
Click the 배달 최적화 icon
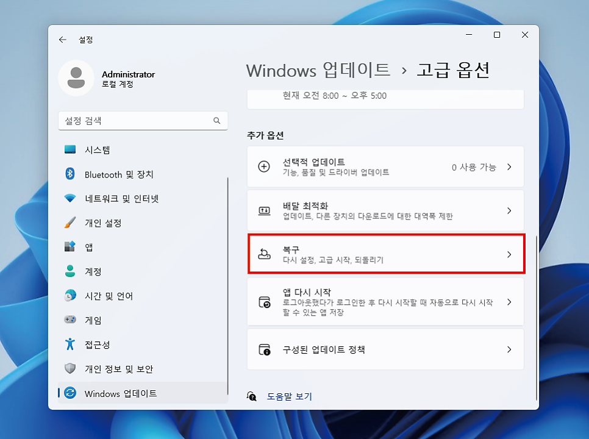coord(264,211)
